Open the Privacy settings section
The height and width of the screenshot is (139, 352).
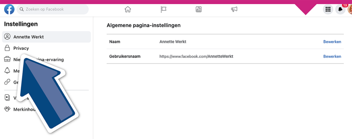pyautogui.click(x=21, y=48)
